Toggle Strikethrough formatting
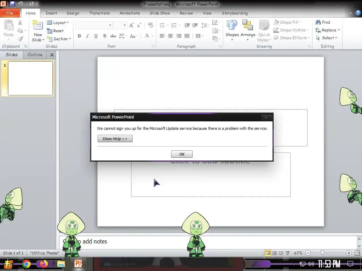The width and height of the screenshot is (362, 271). [x=113, y=36]
